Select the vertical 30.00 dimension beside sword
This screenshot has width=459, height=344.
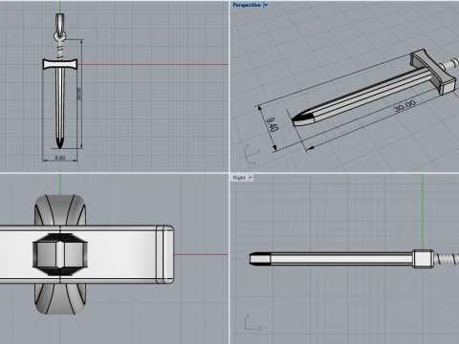tap(79, 94)
